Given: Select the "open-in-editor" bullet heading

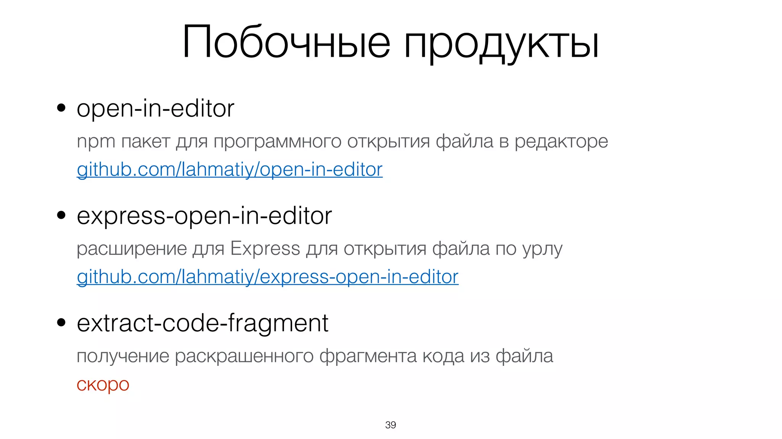Looking at the screenshot, I should [x=155, y=109].
